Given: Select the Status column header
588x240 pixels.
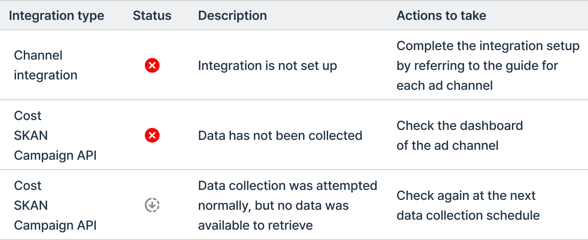Looking at the screenshot, I should coord(152,16).
